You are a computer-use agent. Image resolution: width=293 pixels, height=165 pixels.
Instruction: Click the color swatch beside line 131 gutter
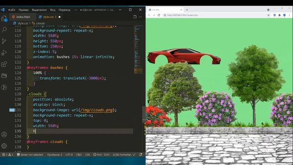[x=12, y=110]
